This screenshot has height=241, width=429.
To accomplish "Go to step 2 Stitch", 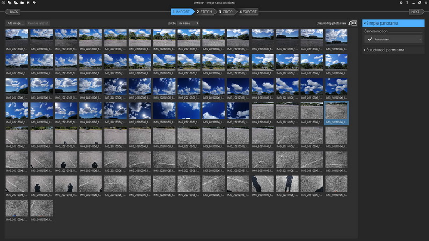I will [x=205, y=11].
